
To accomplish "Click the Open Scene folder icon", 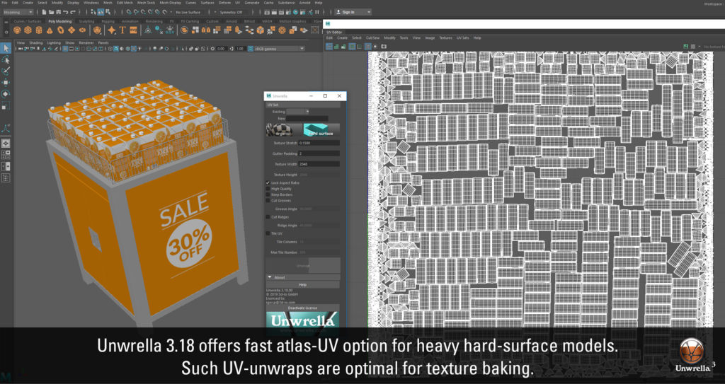I will (x=51, y=12).
